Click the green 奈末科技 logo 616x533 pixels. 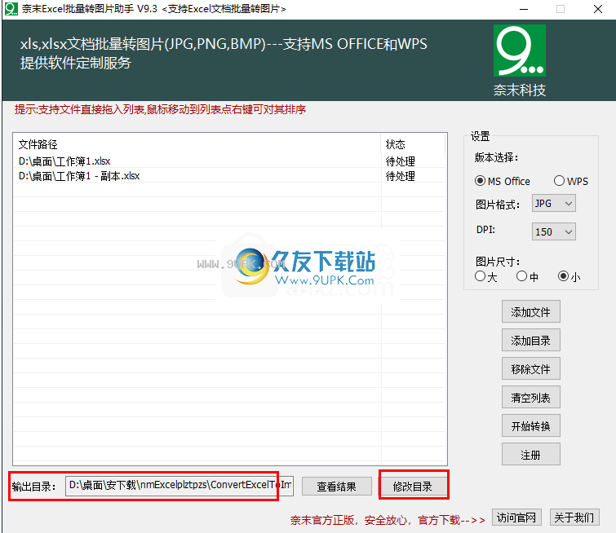click(520, 51)
